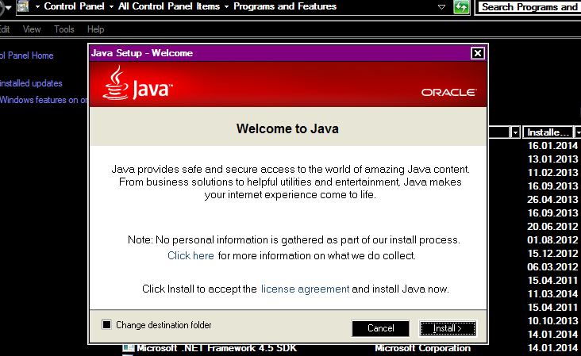Click the Oracle logo in banner
Image resolution: width=581 pixels, height=356 pixels.
(x=448, y=92)
